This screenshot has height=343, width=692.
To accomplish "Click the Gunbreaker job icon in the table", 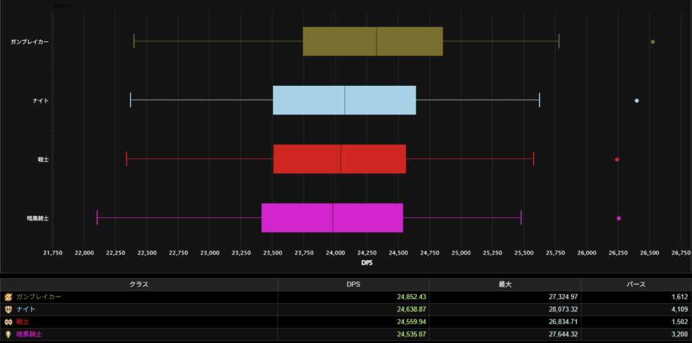I will click(8, 297).
